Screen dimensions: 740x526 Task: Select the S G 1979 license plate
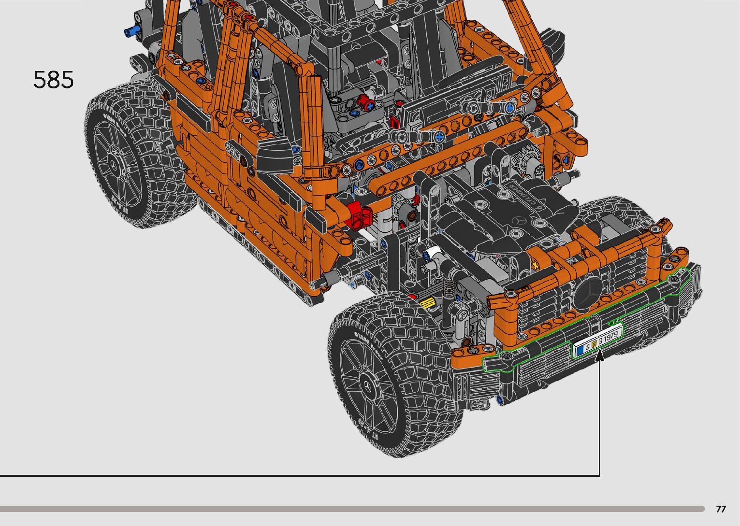click(597, 342)
